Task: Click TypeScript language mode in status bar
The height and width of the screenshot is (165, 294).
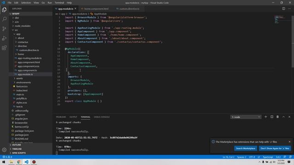Action: tap(268, 157)
